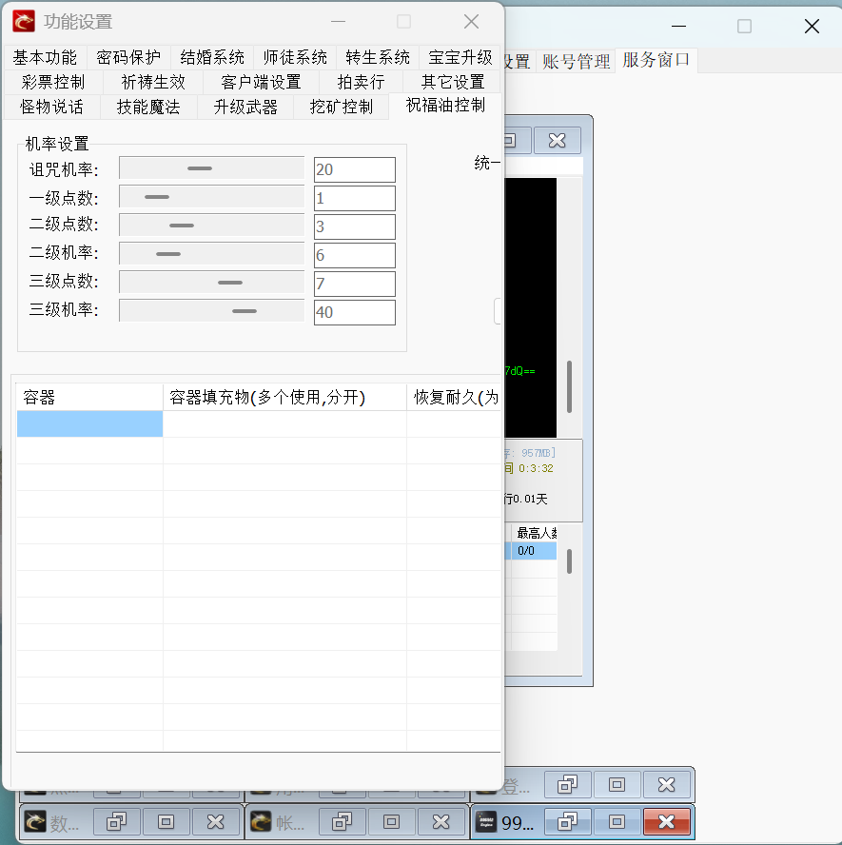Open the 结婚系统 tab
The width and height of the screenshot is (842, 845).
(x=212, y=58)
